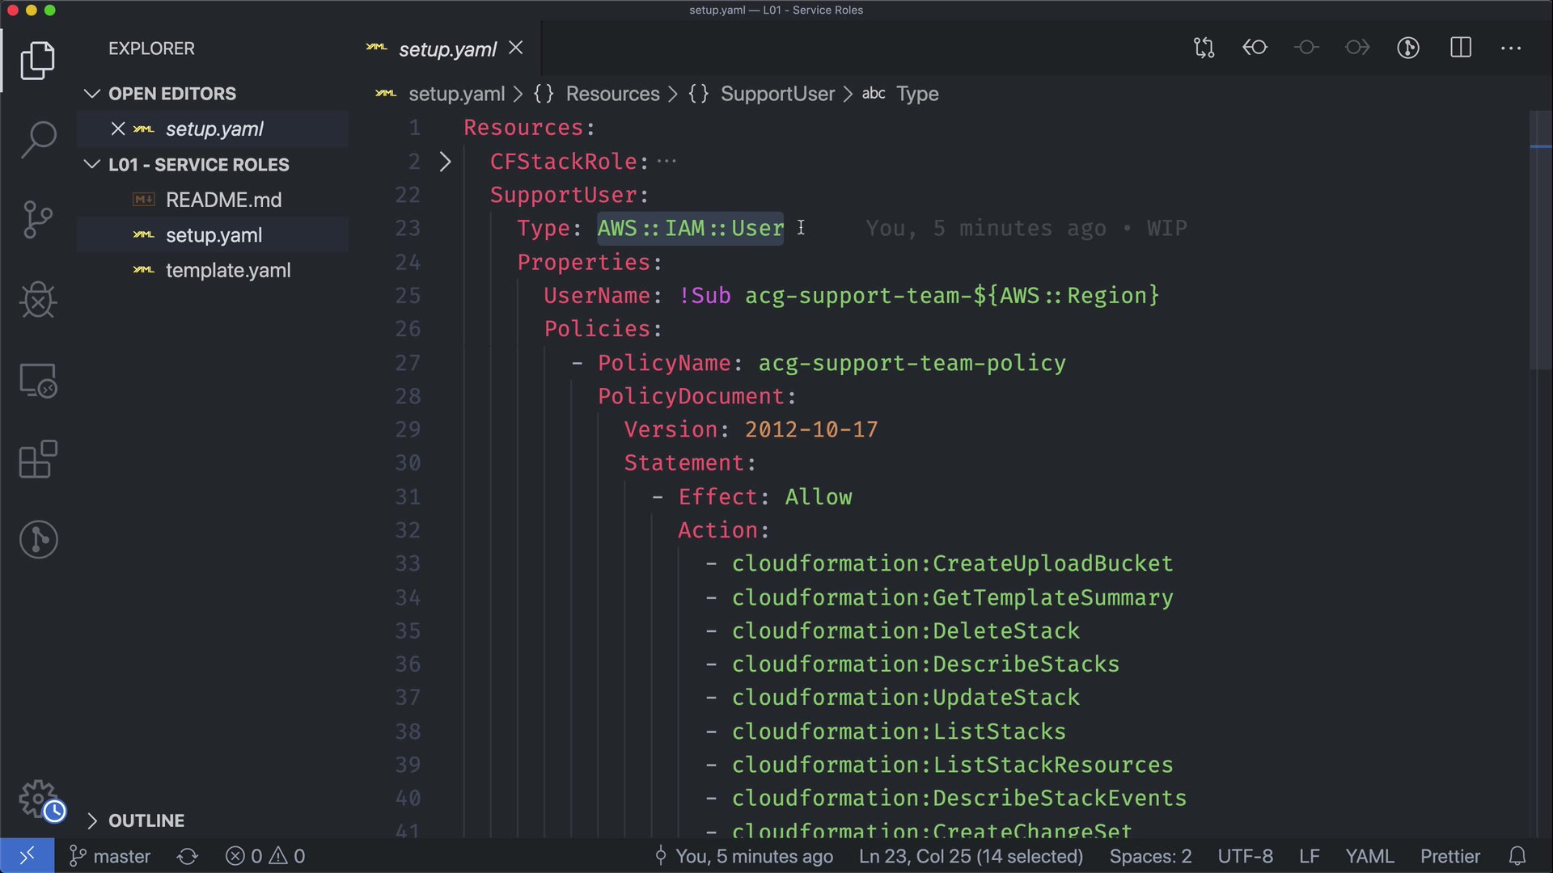Open README.md from the file tree
Screen dimensions: 1553x873
point(223,200)
